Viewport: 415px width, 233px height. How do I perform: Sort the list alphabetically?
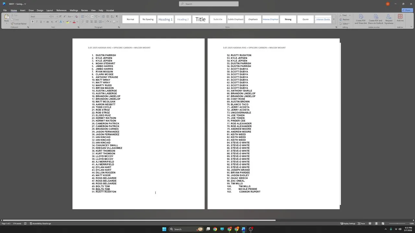click(112, 17)
